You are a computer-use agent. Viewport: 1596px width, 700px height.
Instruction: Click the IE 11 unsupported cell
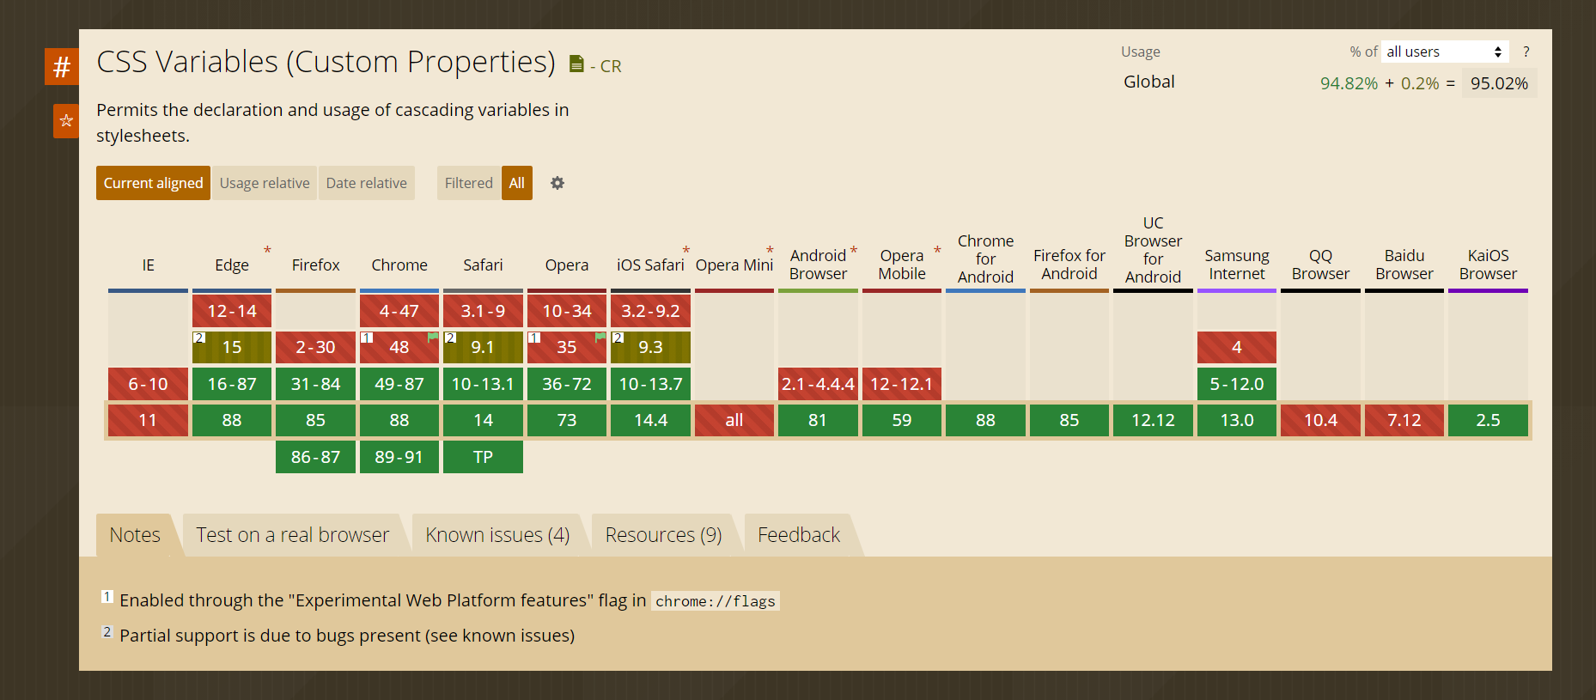(148, 420)
